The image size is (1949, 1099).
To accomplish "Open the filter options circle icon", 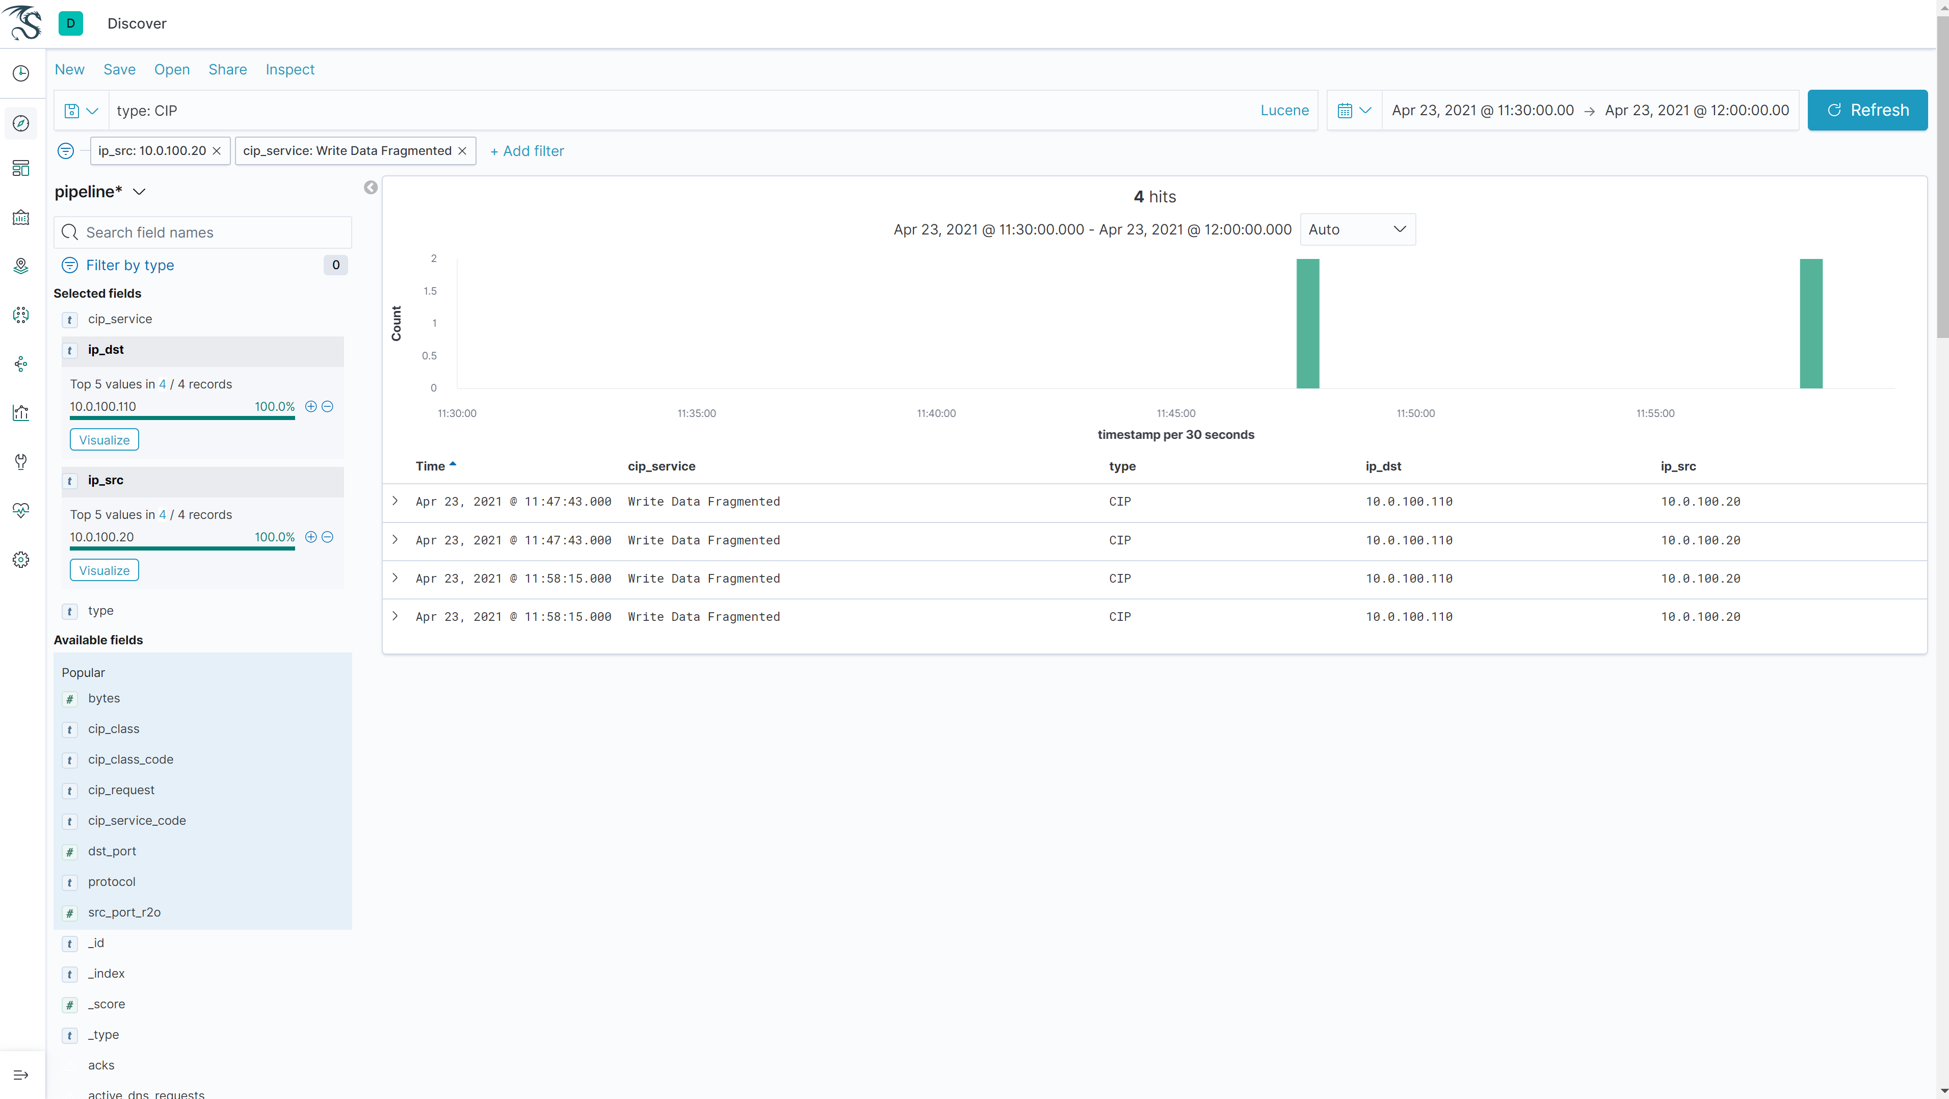I will 66,150.
